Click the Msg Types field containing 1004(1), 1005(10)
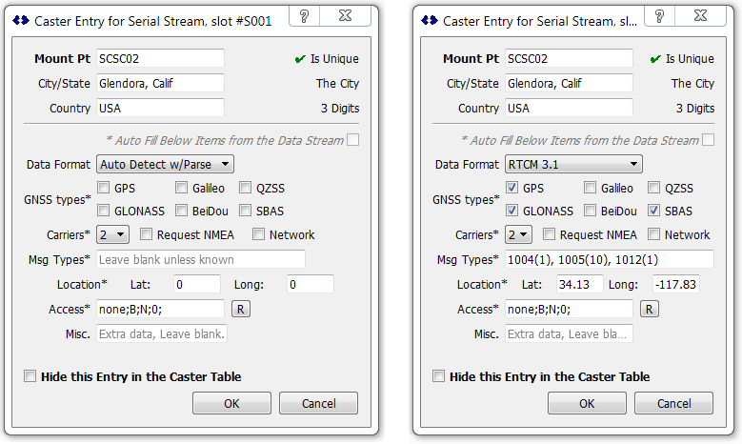The height and width of the screenshot is (444, 742). point(609,259)
